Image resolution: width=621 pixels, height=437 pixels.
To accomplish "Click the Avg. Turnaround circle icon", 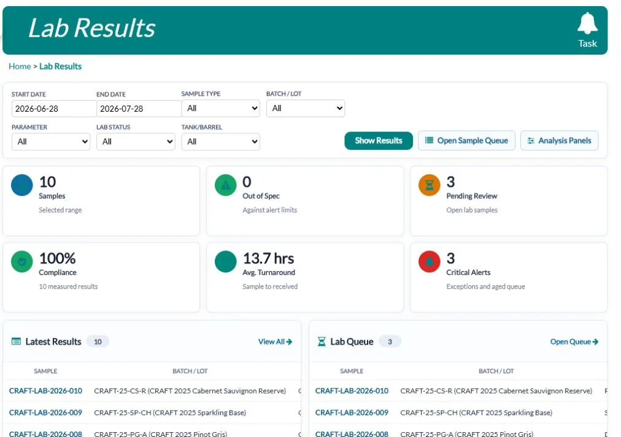I will [x=225, y=261].
